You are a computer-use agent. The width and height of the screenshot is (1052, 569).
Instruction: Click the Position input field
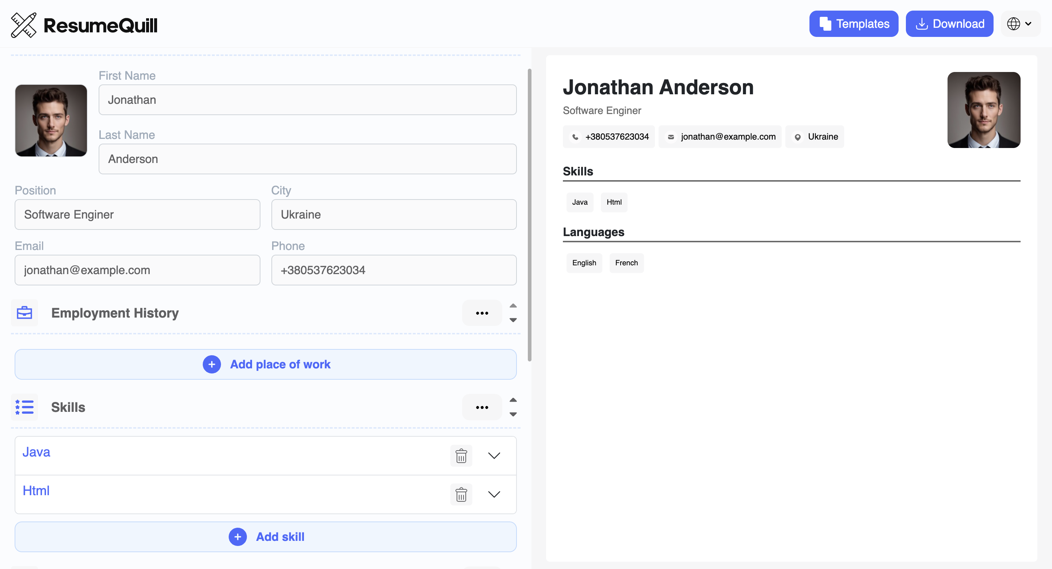pyautogui.click(x=137, y=215)
